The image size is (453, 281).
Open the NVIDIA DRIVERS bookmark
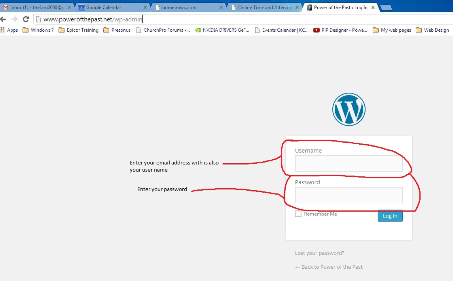point(222,30)
